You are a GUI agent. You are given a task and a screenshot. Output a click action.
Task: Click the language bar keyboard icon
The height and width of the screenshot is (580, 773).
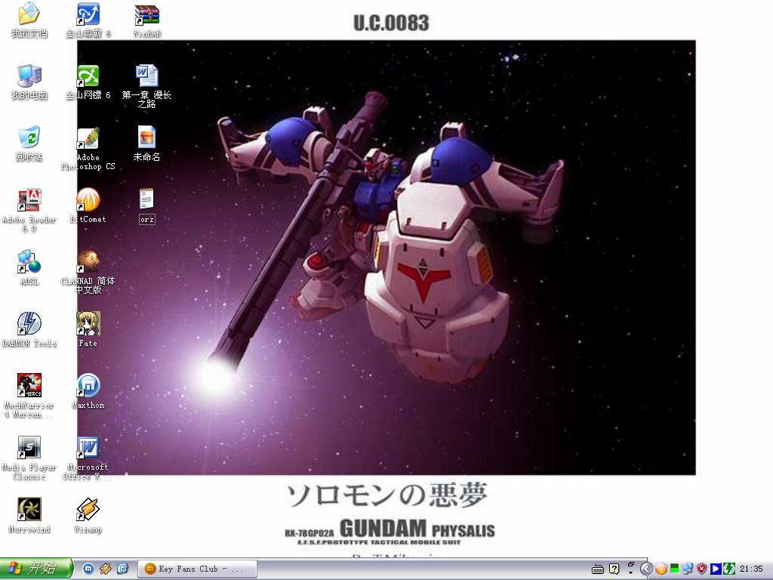coord(598,569)
